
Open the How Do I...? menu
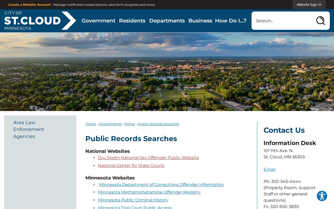(231, 21)
